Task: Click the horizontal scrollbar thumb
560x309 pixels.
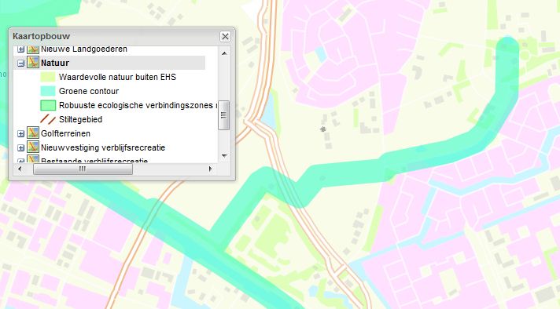Action: pos(83,169)
